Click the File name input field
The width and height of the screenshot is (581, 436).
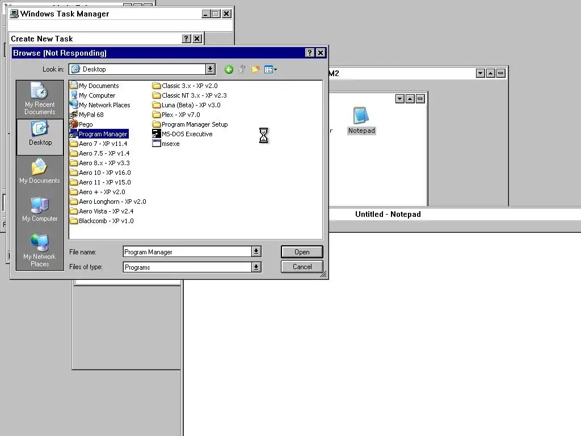pos(187,251)
